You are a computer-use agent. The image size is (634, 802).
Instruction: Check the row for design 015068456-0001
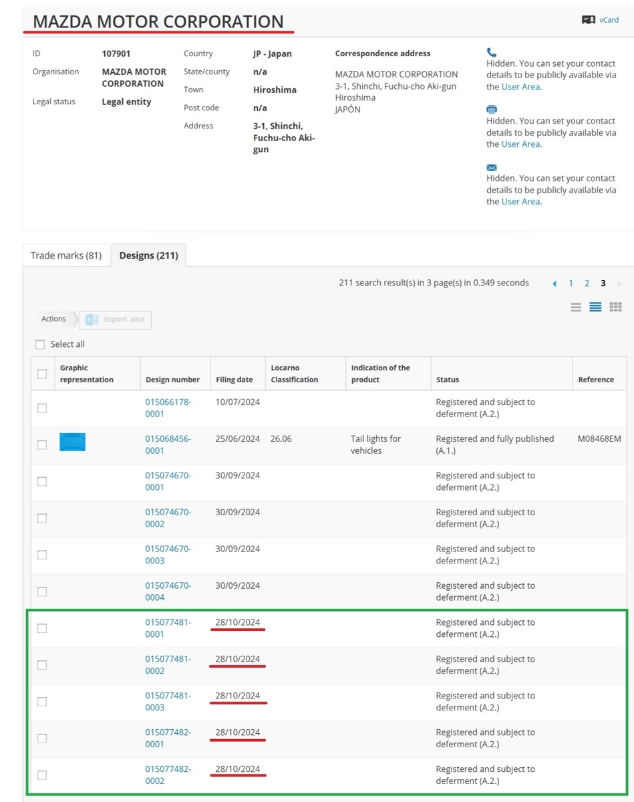click(x=42, y=444)
